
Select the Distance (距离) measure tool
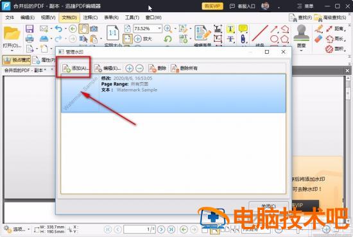(x=336, y=29)
